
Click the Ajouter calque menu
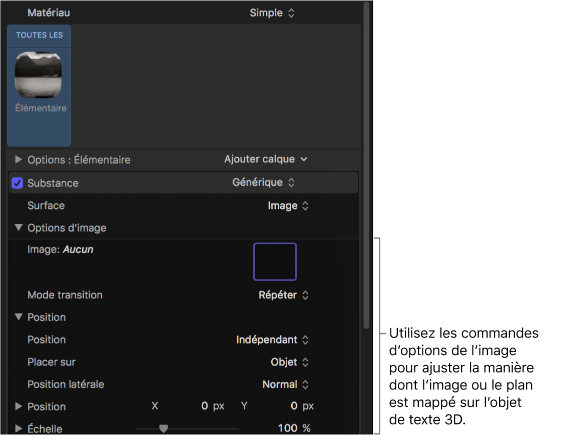265,159
